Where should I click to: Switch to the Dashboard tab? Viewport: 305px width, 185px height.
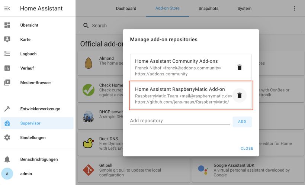pos(126,8)
